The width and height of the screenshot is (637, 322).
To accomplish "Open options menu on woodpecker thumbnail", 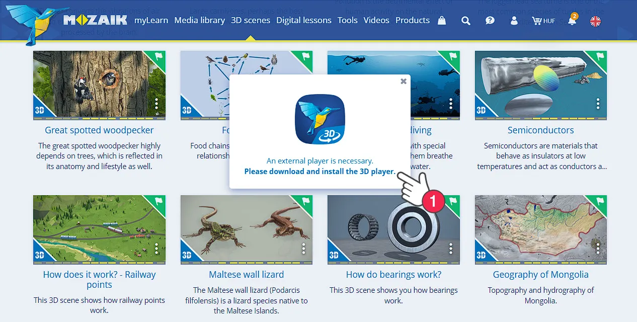I will pyautogui.click(x=156, y=104).
